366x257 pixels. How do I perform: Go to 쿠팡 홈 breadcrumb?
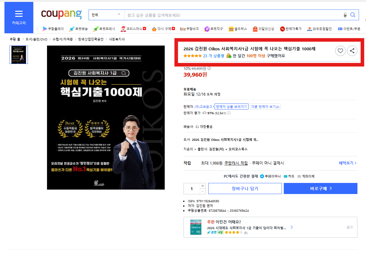point(15,39)
